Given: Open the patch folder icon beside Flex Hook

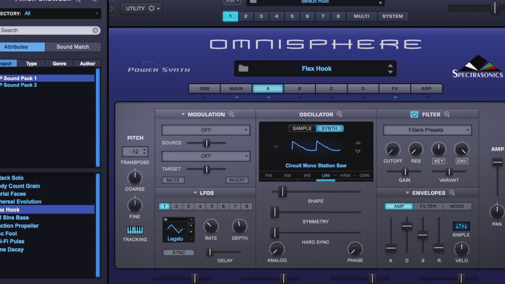Looking at the screenshot, I should pos(243,69).
